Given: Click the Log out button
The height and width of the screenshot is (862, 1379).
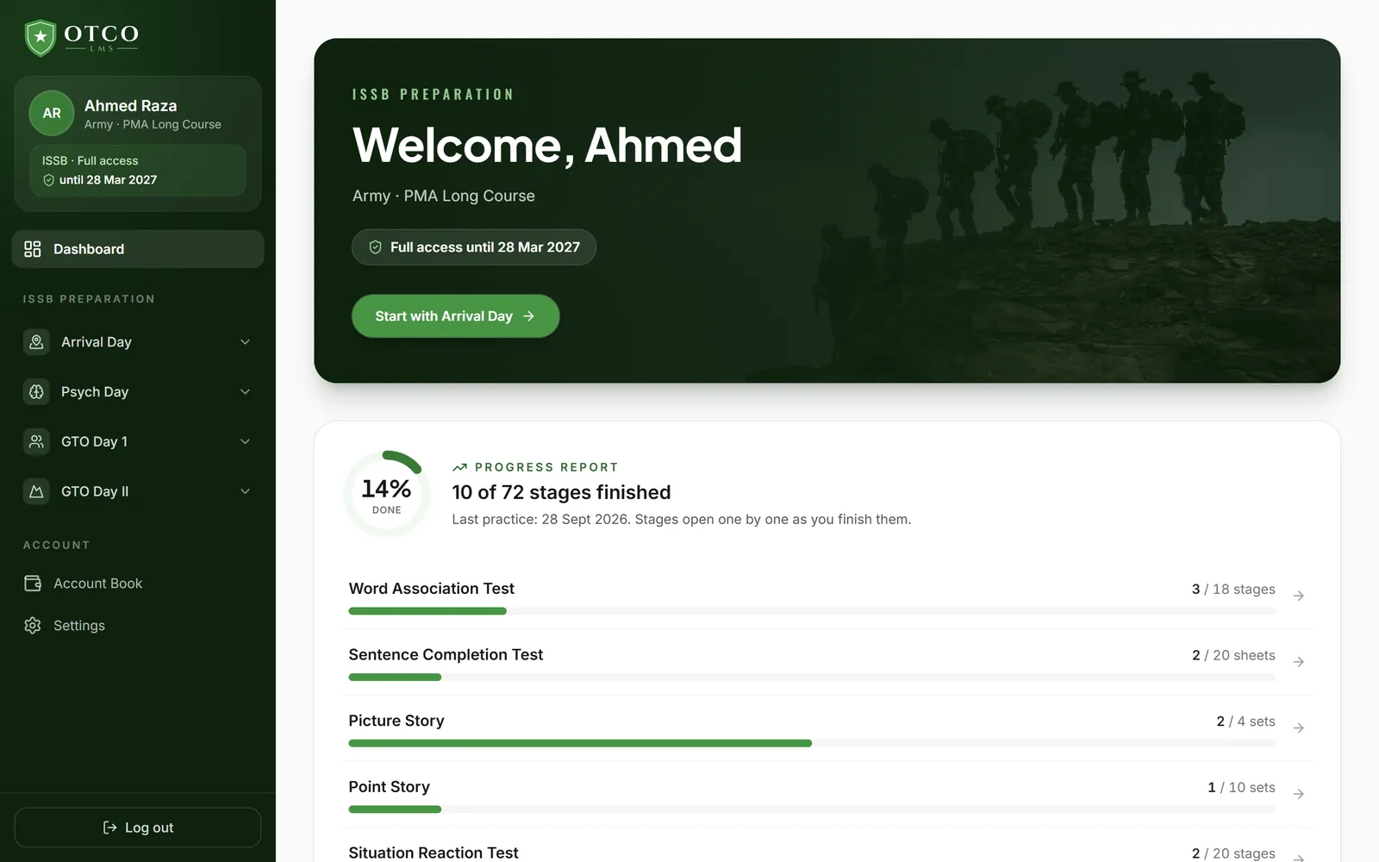Looking at the screenshot, I should [x=138, y=828].
